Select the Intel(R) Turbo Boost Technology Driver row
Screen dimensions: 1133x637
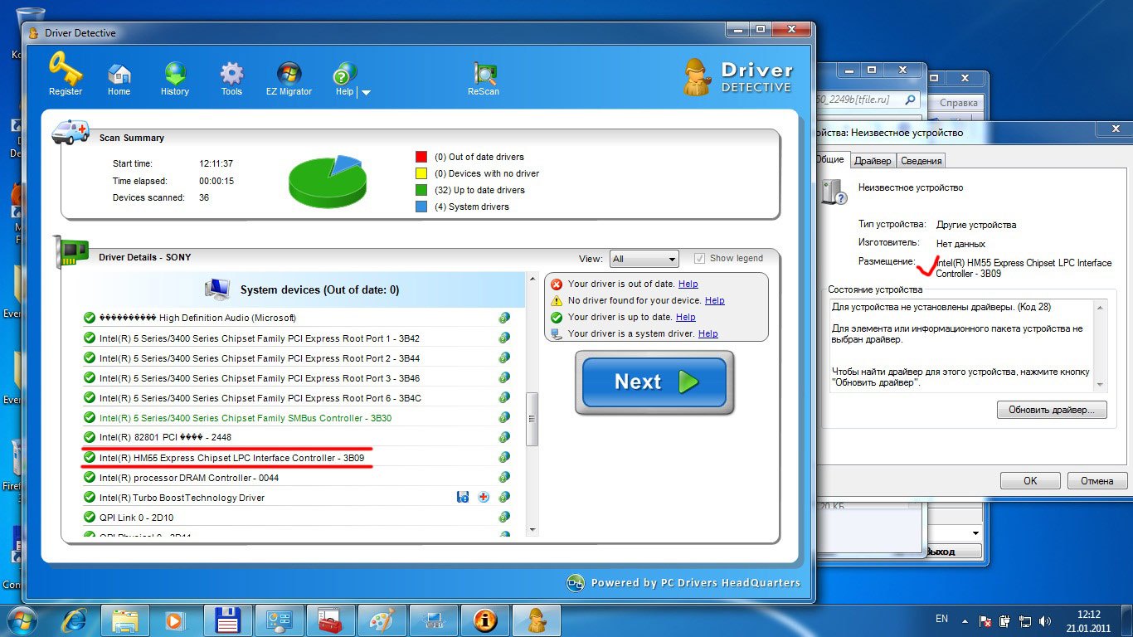[x=298, y=498]
